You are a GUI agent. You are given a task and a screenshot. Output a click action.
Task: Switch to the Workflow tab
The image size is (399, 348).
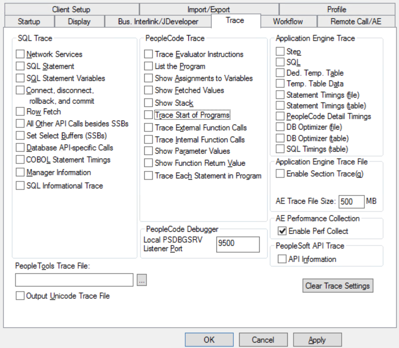coord(288,20)
